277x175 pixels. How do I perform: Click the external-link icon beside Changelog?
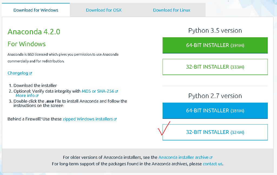pyautogui.click(x=31, y=73)
